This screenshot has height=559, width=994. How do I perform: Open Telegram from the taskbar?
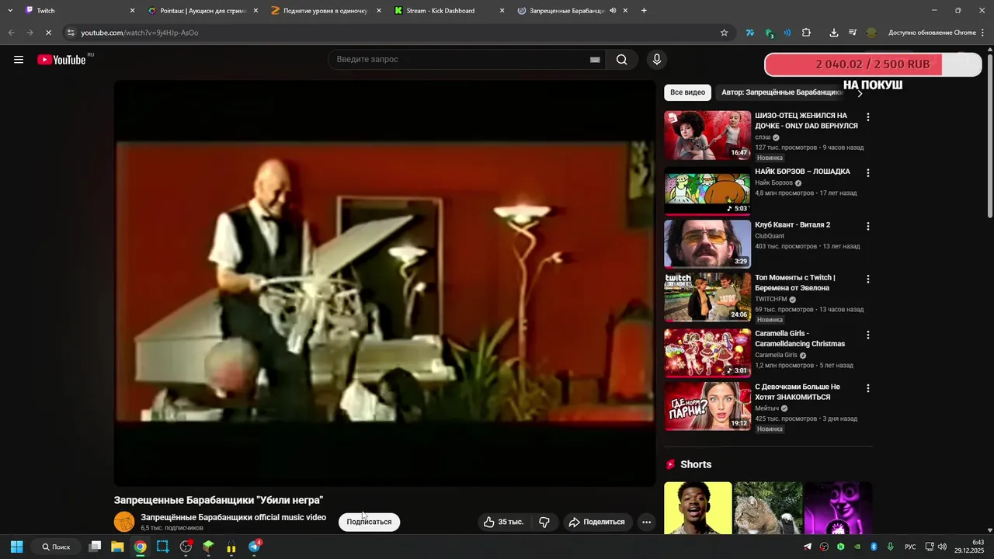pos(254,547)
